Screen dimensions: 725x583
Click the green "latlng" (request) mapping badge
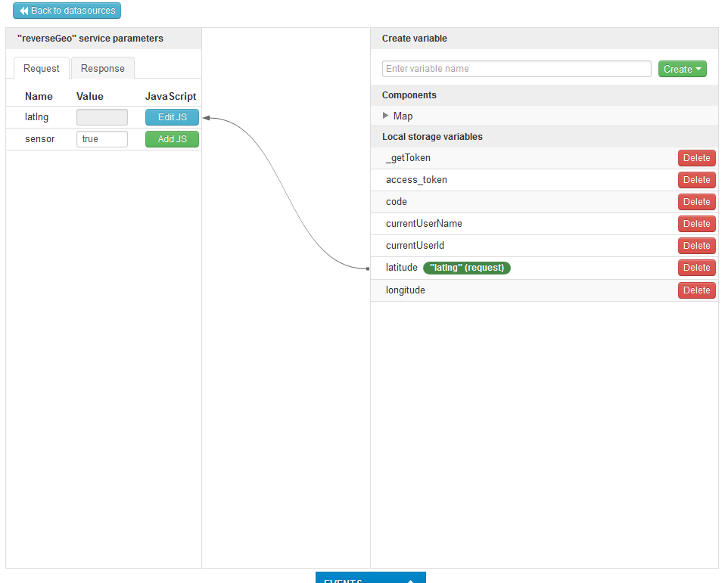point(467,268)
